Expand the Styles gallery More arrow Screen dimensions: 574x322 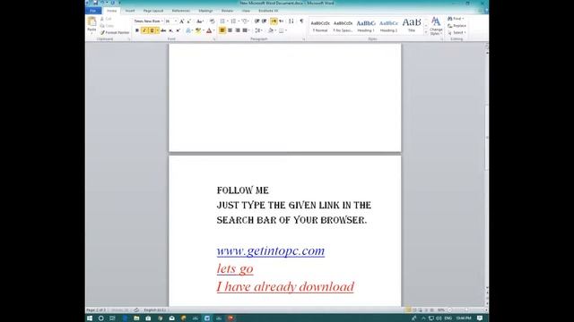[x=426, y=33]
